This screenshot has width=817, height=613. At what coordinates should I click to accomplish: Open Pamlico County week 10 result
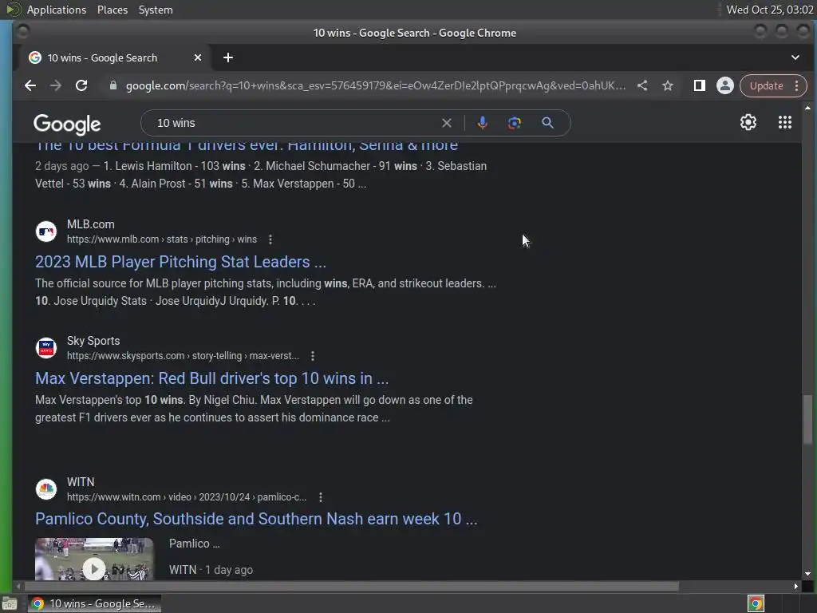[256, 519]
